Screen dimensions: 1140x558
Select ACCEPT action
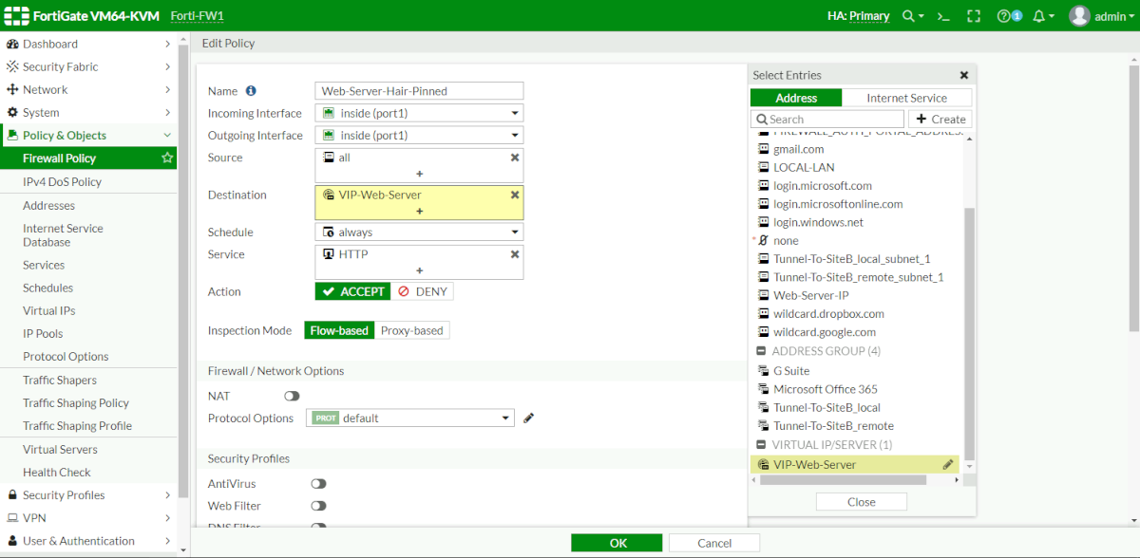click(x=352, y=291)
